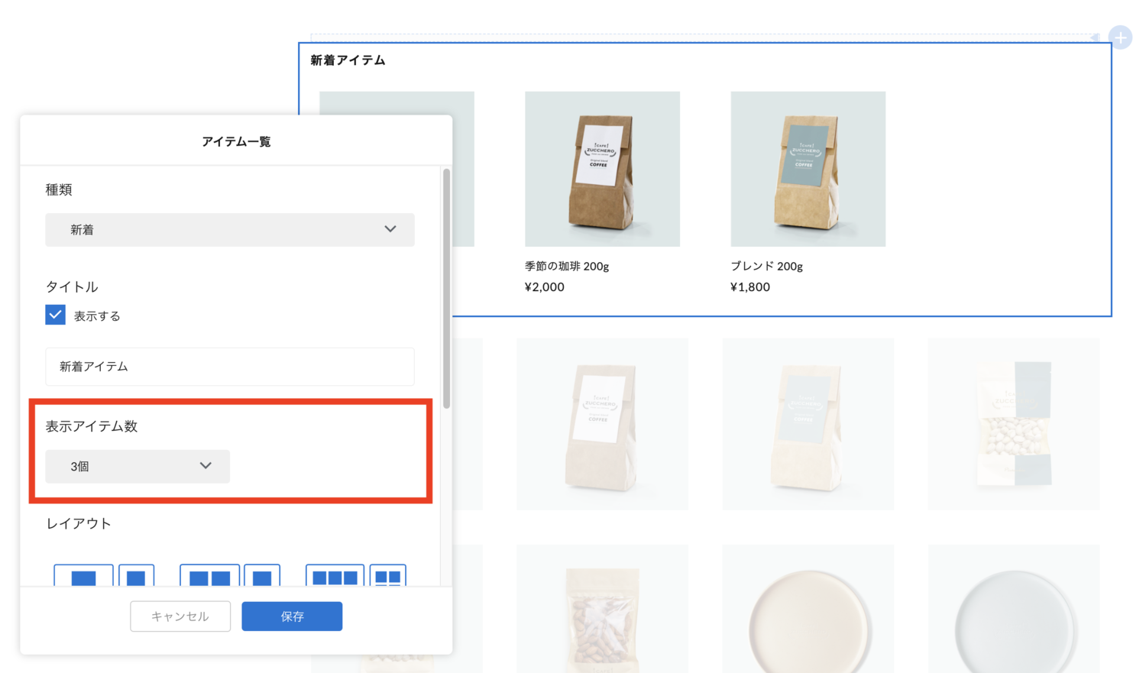Click the 新着アイテム section heading in preview

(348, 60)
